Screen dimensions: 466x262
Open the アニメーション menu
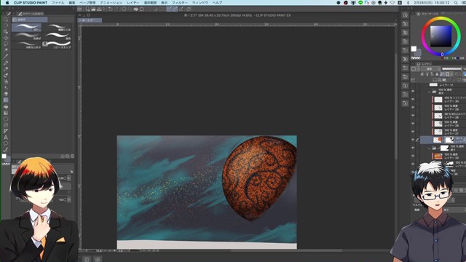click(111, 2)
